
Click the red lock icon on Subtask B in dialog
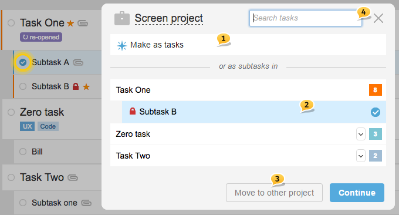[x=133, y=112]
